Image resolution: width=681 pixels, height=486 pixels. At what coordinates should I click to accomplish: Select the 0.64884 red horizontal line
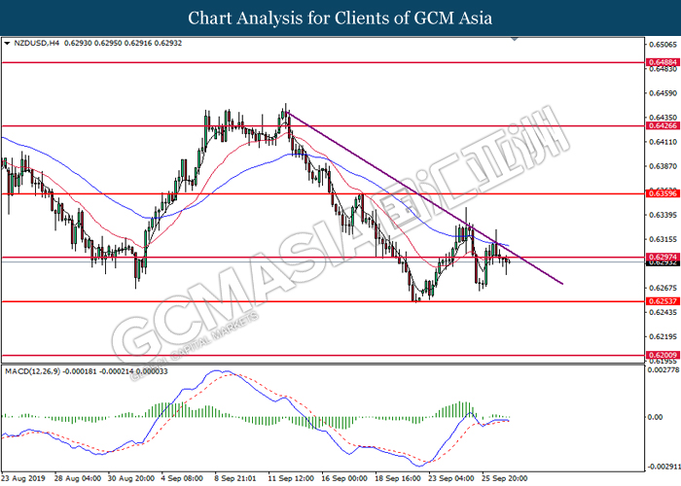323,62
